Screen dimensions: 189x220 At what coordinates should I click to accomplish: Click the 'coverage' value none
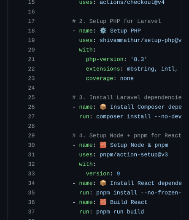pos(127,78)
